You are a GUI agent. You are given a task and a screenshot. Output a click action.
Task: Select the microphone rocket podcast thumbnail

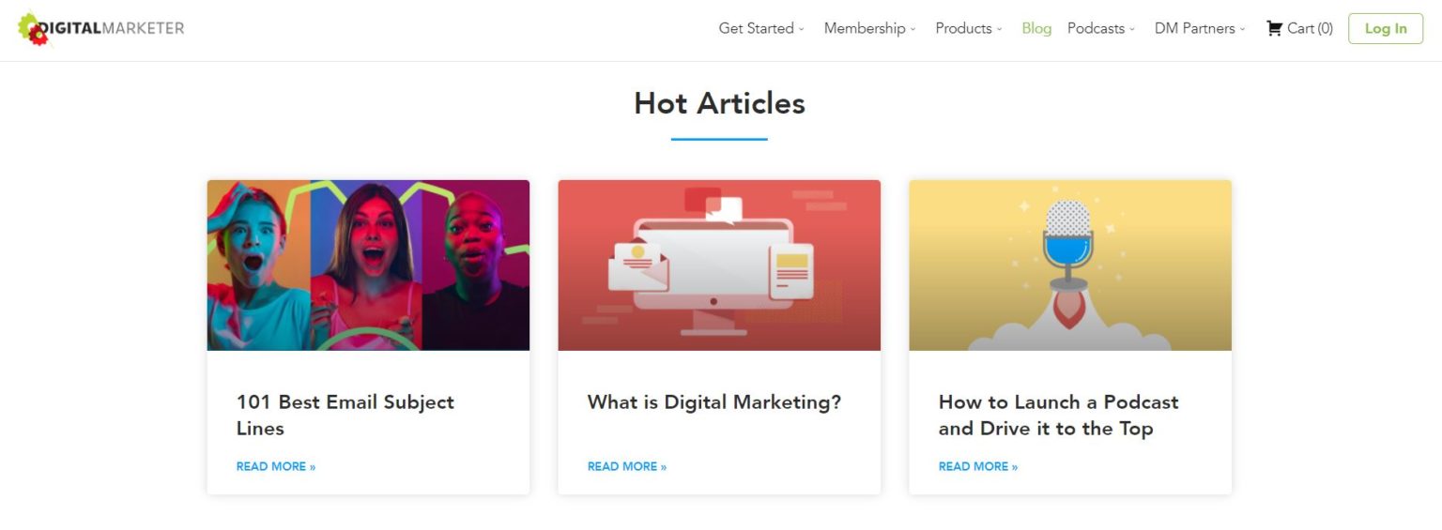(x=1070, y=265)
